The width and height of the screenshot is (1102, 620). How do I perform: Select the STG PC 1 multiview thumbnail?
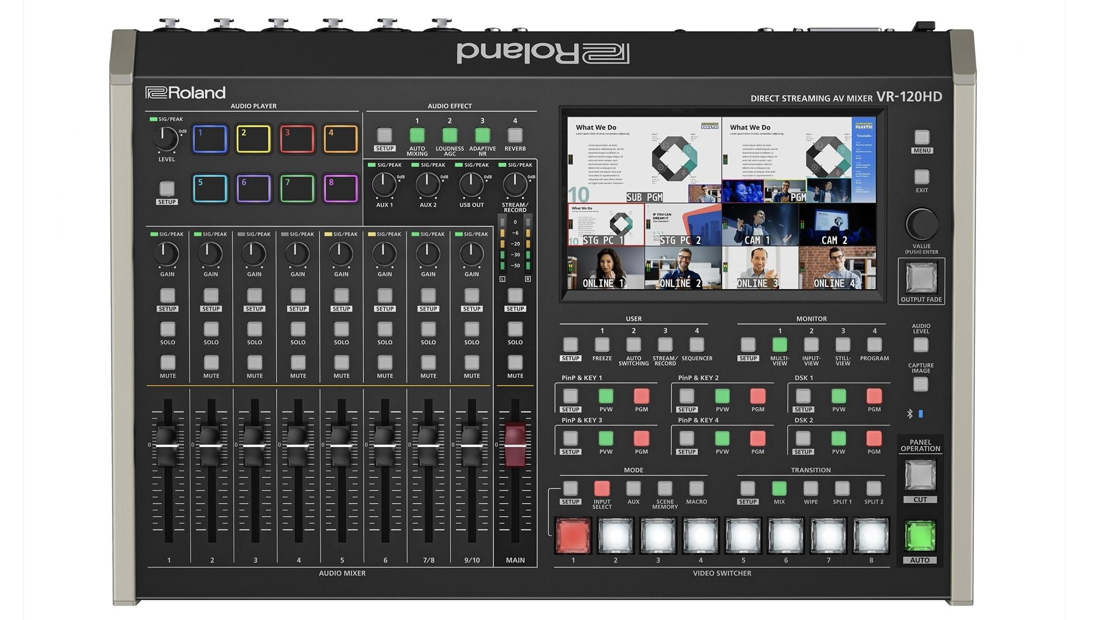606,225
